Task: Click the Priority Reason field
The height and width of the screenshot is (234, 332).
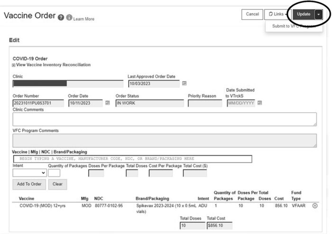Action: point(204,103)
